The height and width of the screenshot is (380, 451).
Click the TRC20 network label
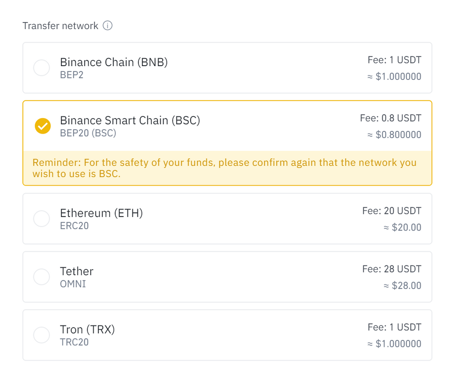coord(74,342)
